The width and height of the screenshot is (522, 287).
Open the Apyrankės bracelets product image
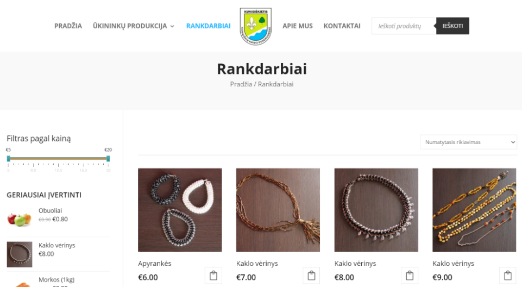[x=180, y=210]
